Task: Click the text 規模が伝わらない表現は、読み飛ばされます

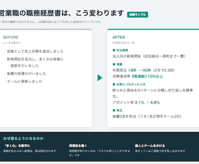Action: pyautogui.click(x=30, y=151)
